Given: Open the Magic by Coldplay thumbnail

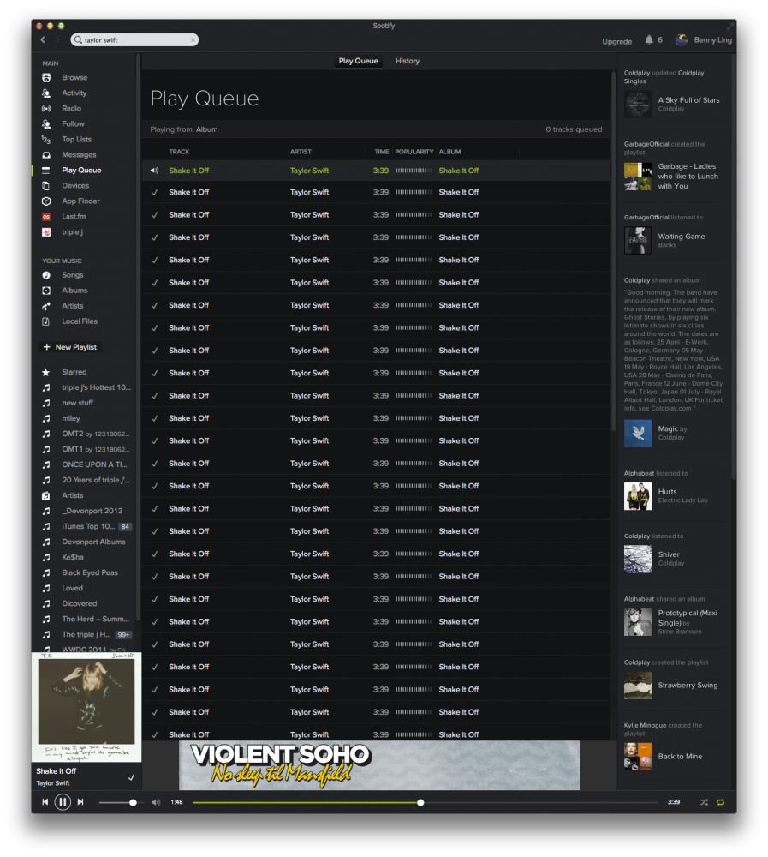Looking at the screenshot, I should click(638, 434).
